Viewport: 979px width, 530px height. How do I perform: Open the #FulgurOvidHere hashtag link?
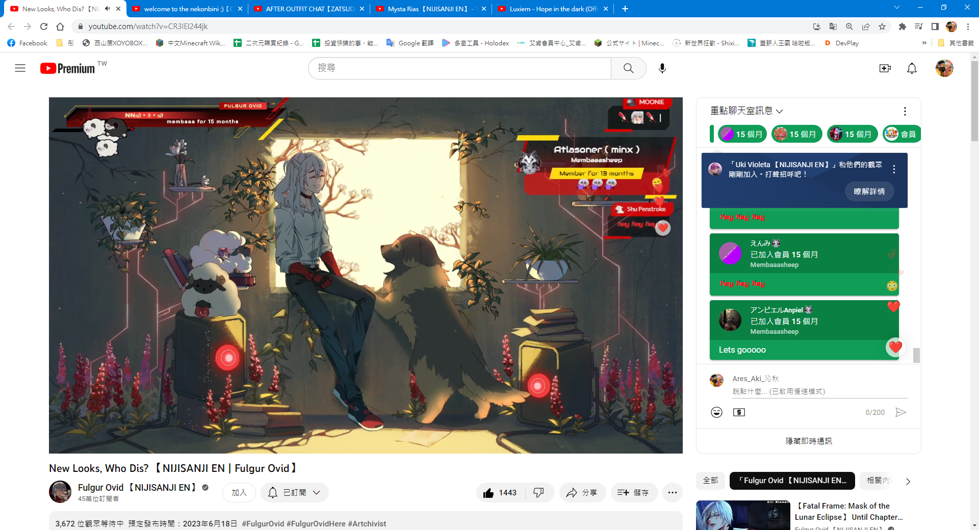pos(316,524)
